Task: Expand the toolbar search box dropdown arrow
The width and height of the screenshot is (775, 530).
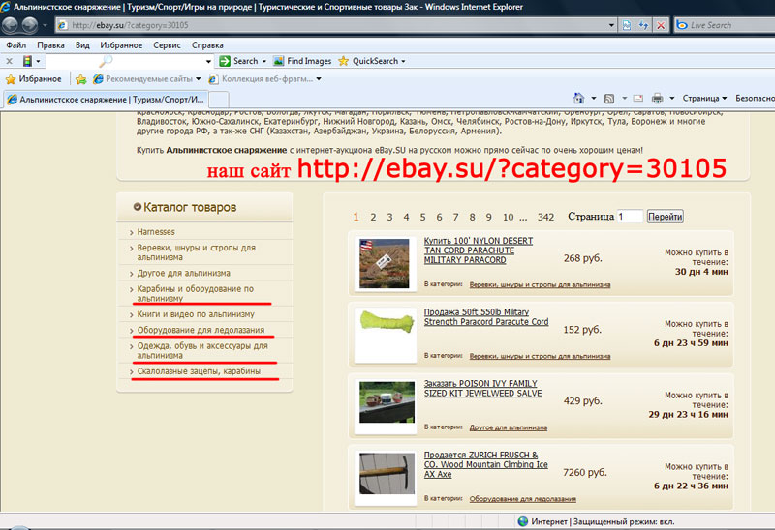Action: tap(208, 62)
